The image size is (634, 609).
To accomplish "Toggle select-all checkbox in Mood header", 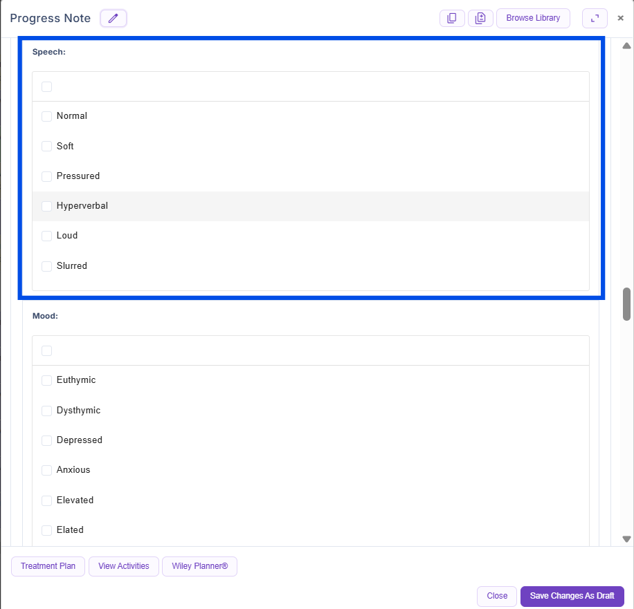I will point(47,350).
